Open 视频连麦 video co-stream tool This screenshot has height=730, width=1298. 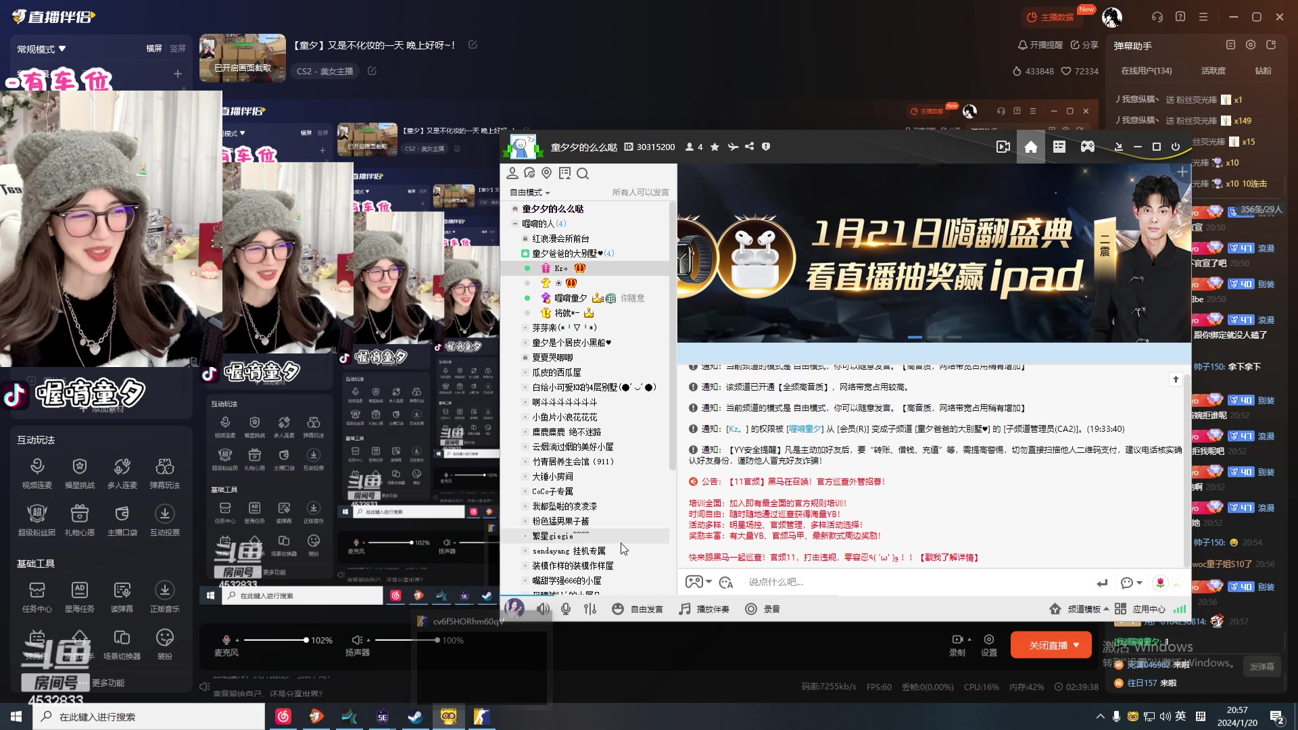(x=37, y=472)
